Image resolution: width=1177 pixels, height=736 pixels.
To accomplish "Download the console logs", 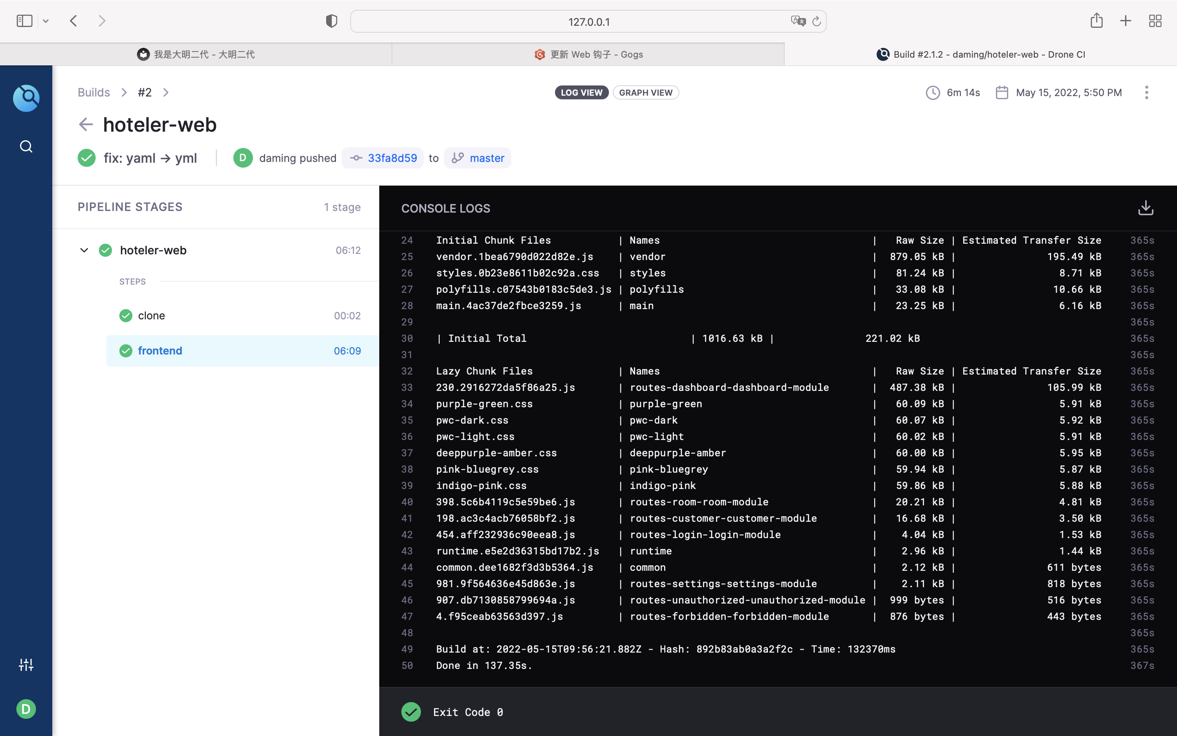I will (1146, 208).
